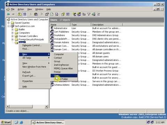Sort by the Name column header
167x125 pixels.
60,25
